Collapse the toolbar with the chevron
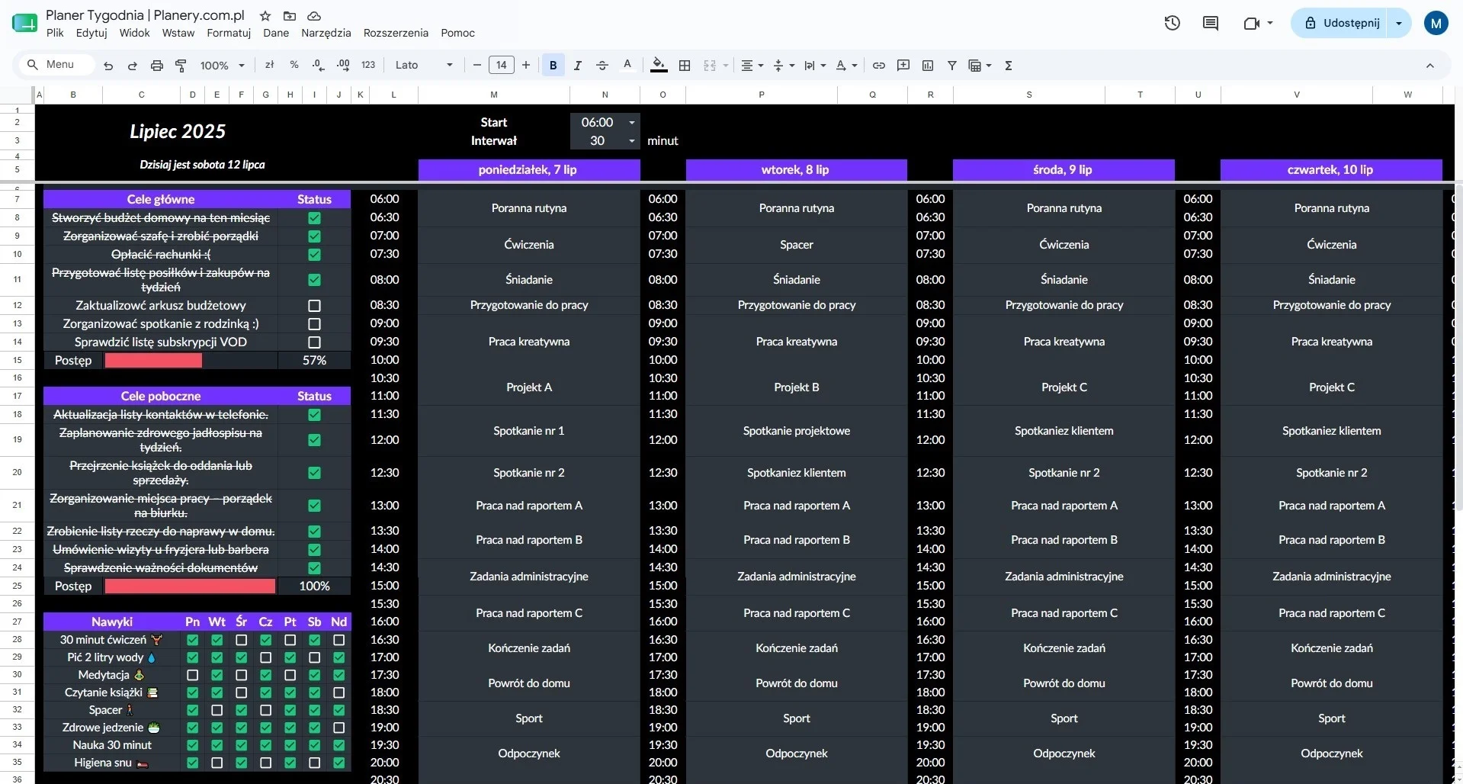The height and width of the screenshot is (784, 1463). click(1430, 66)
